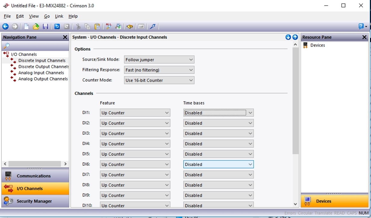The width and height of the screenshot is (371, 218).
Task: Open the Source/Sink Mode dropdown
Action: (159, 60)
